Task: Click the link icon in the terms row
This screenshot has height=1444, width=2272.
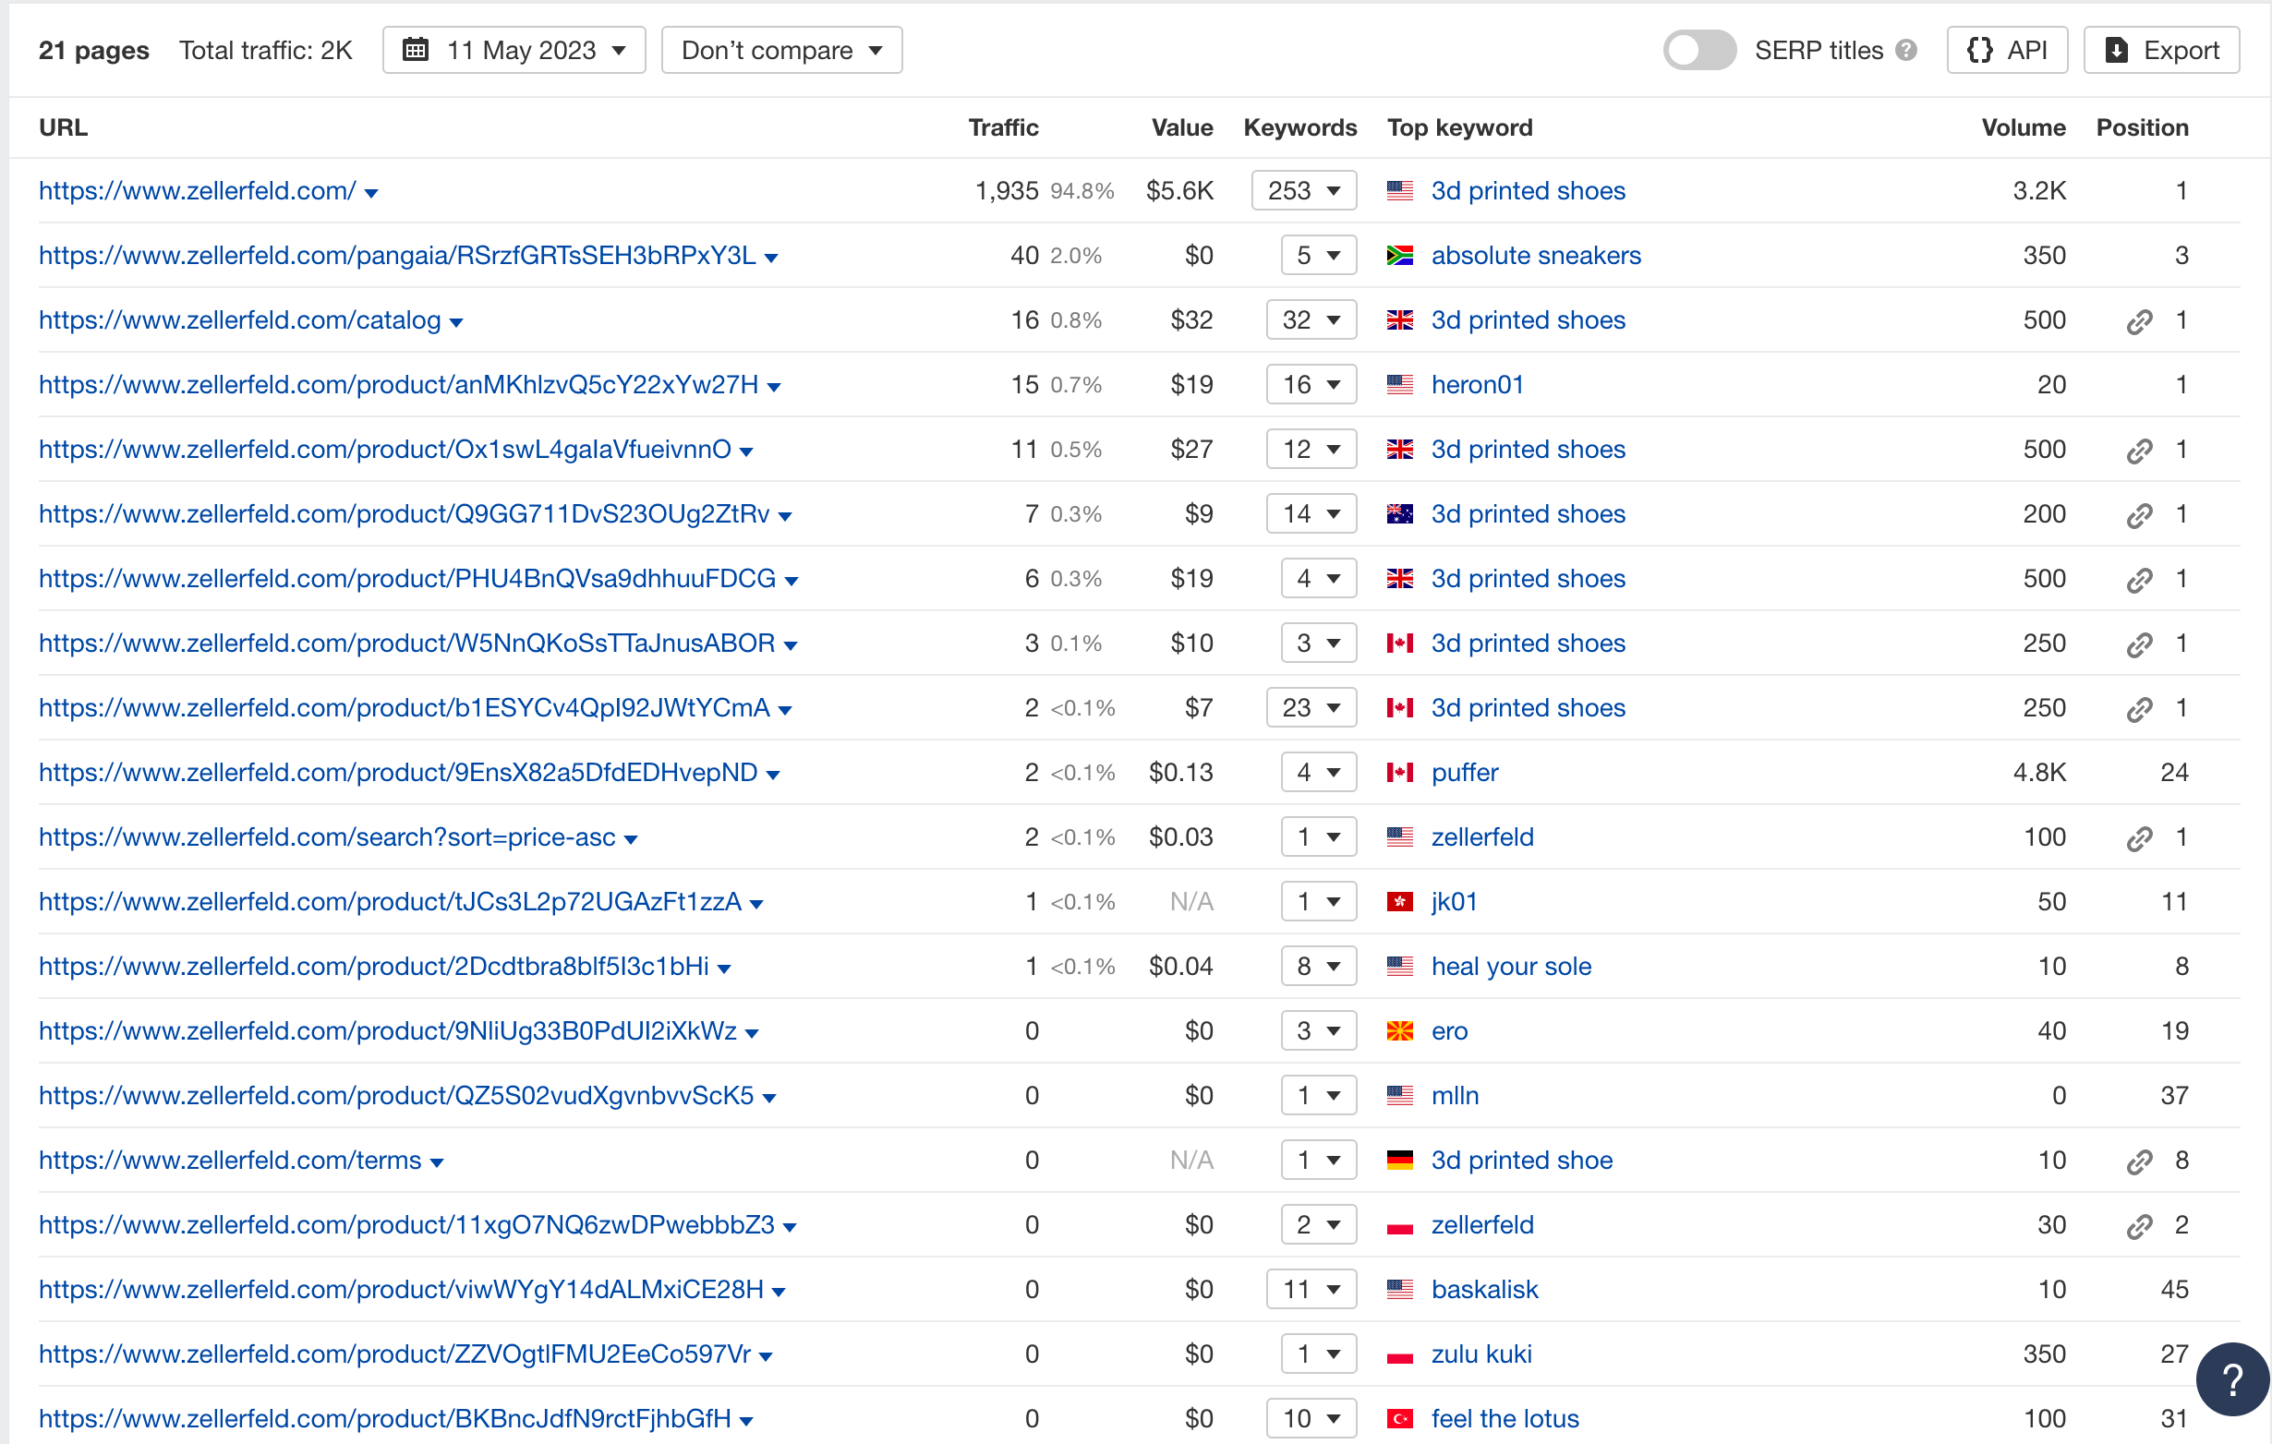Action: (2139, 1161)
